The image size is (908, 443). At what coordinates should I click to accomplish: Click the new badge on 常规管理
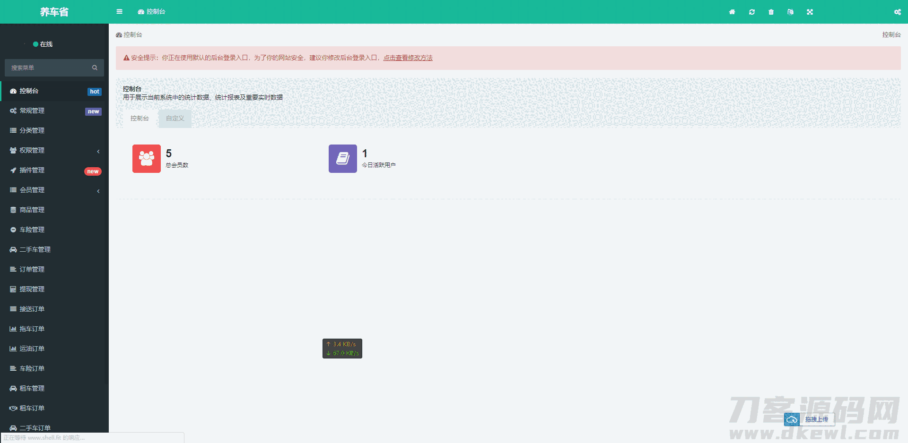(x=94, y=111)
